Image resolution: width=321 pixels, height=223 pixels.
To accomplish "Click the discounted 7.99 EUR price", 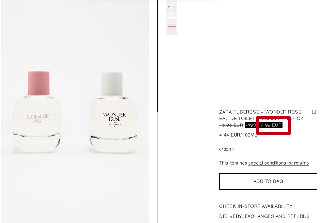I will coord(271,125).
